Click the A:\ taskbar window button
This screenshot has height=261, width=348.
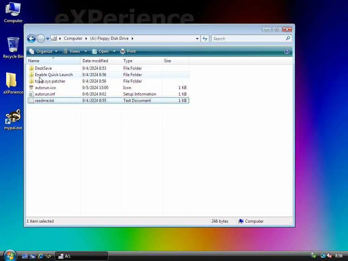pyautogui.click(x=82, y=256)
